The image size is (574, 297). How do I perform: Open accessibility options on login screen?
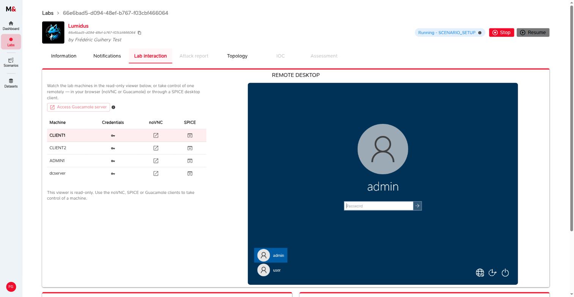pyautogui.click(x=492, y=273)
